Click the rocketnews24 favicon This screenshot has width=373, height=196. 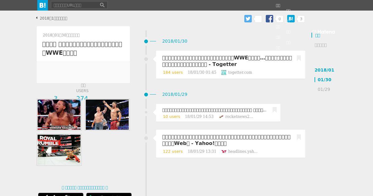coord(221,117)
